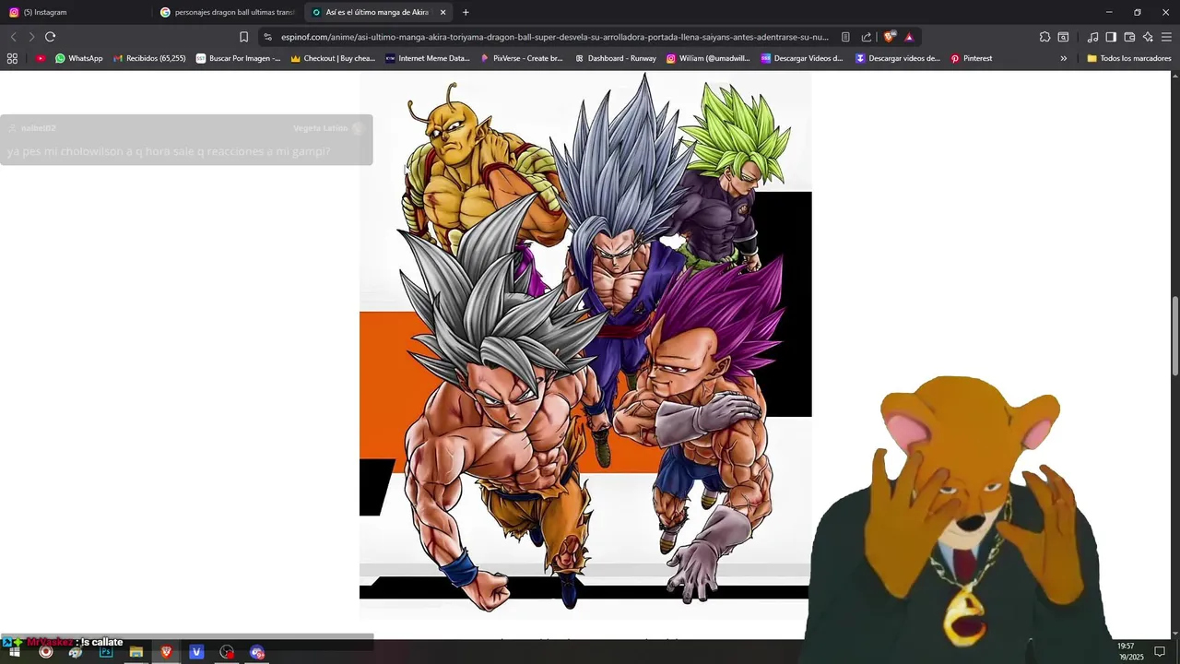Open Brave Shields lion icon
The image size is (1180, 664).
coord(889,37)
